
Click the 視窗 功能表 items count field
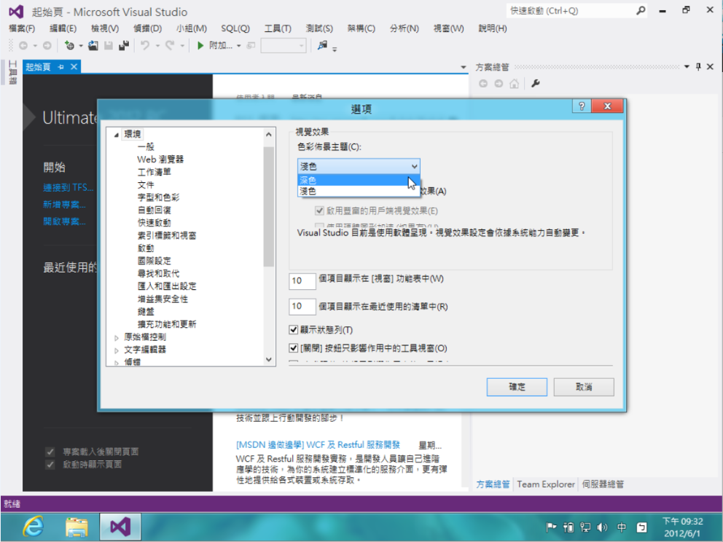pyautogui.click(x=302, y=280)
